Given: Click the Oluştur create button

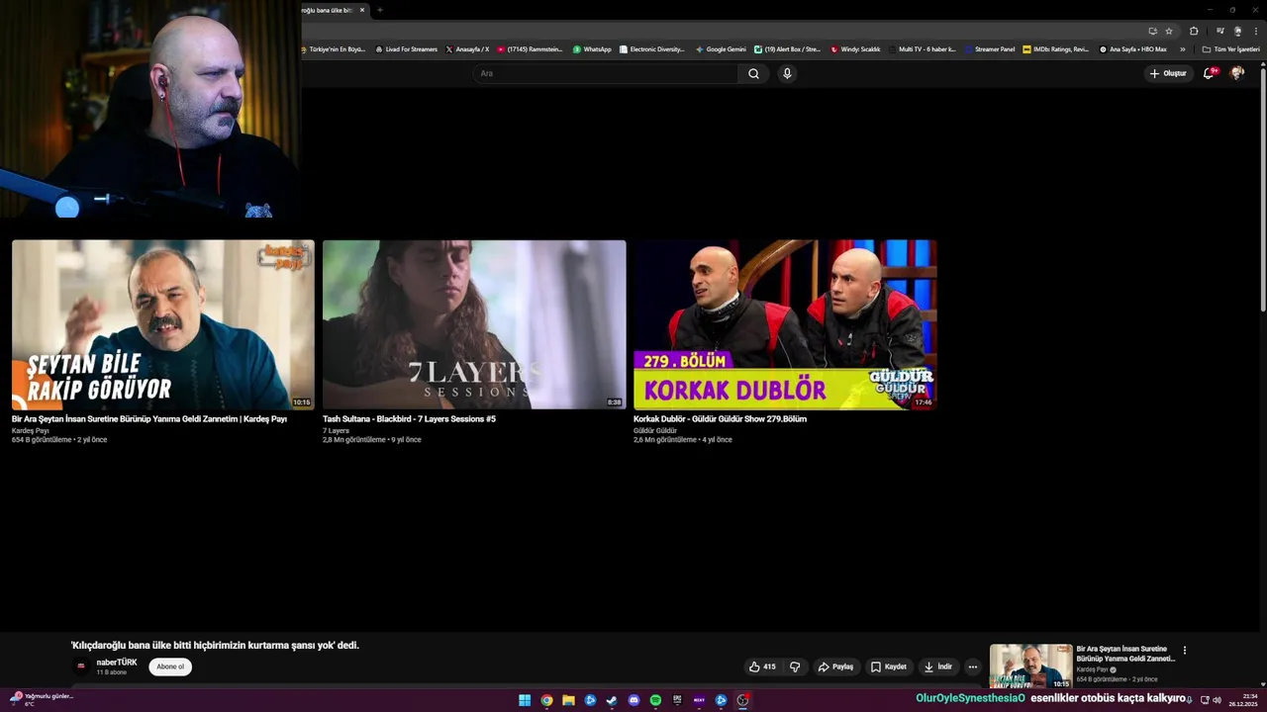Looking at the screenshot, I should click(1168, 73).
